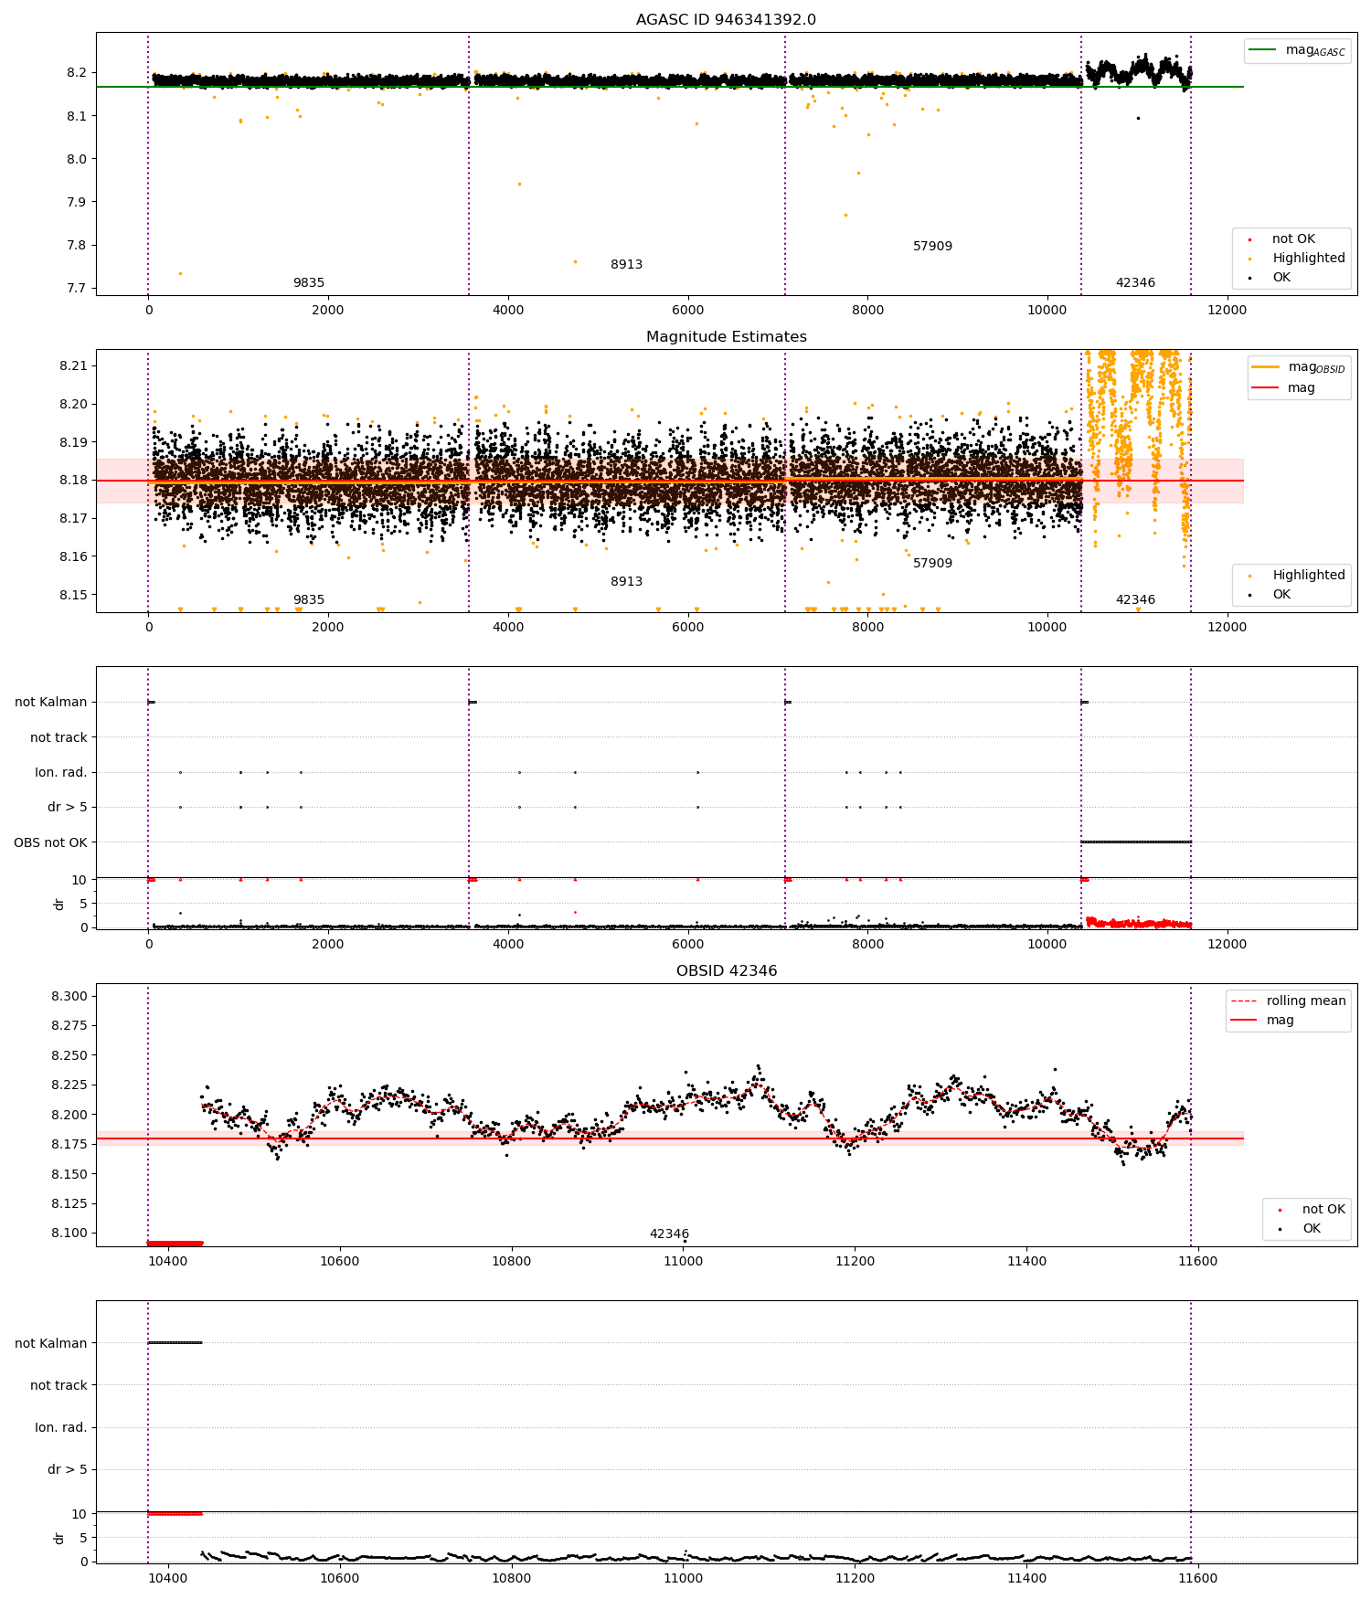Click the "9835" annotation in the top plot
Viewport: 1371px width, 1599px height.
(309, 282)
